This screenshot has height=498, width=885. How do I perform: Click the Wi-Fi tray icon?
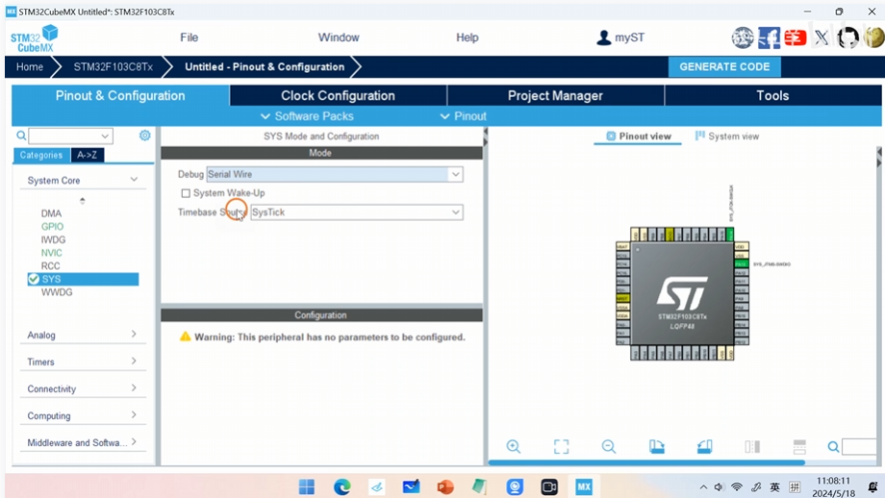(737, 486)
